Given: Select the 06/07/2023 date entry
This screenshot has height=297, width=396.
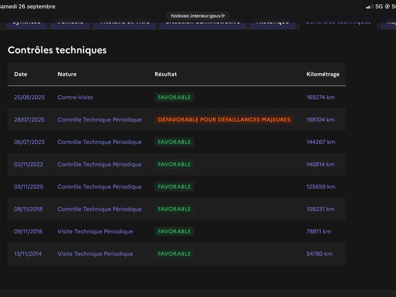Looking at the screenshot, I should (x=29, y=142).
